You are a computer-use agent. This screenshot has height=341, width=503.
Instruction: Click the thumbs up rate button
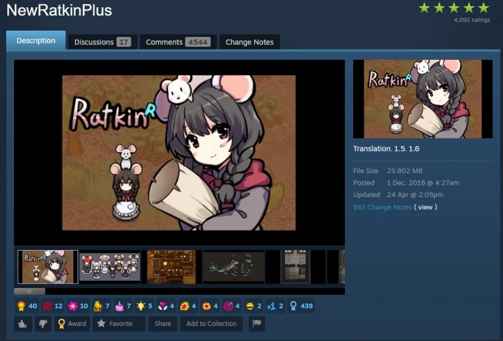23,324
